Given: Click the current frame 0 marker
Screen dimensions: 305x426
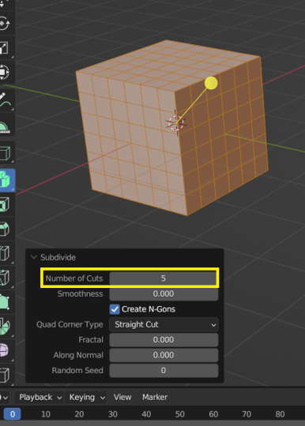Looking at the screenshot, I should pyautogui.click(x=12, y=414).
